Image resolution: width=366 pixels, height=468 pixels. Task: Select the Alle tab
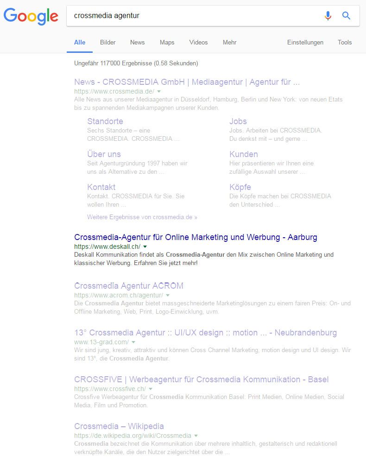coord(80,42)
